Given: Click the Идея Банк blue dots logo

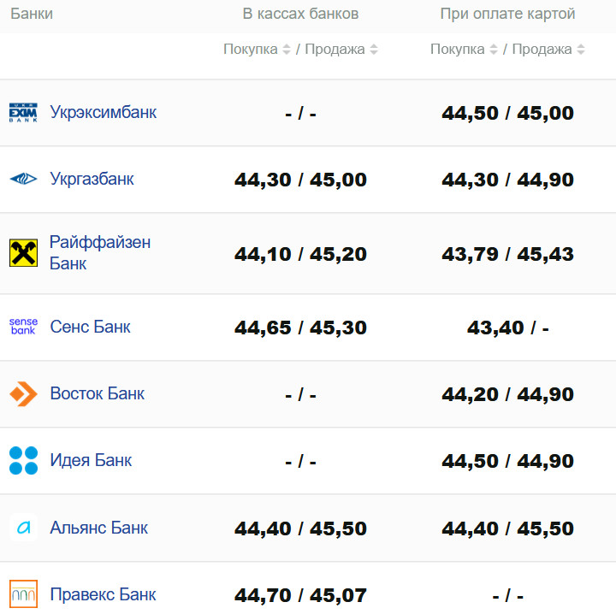Looking at the screenshot, I should [x=23, y=460].
